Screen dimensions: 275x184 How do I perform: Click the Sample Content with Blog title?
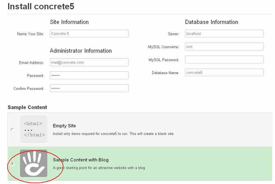(x=81, y=160)
